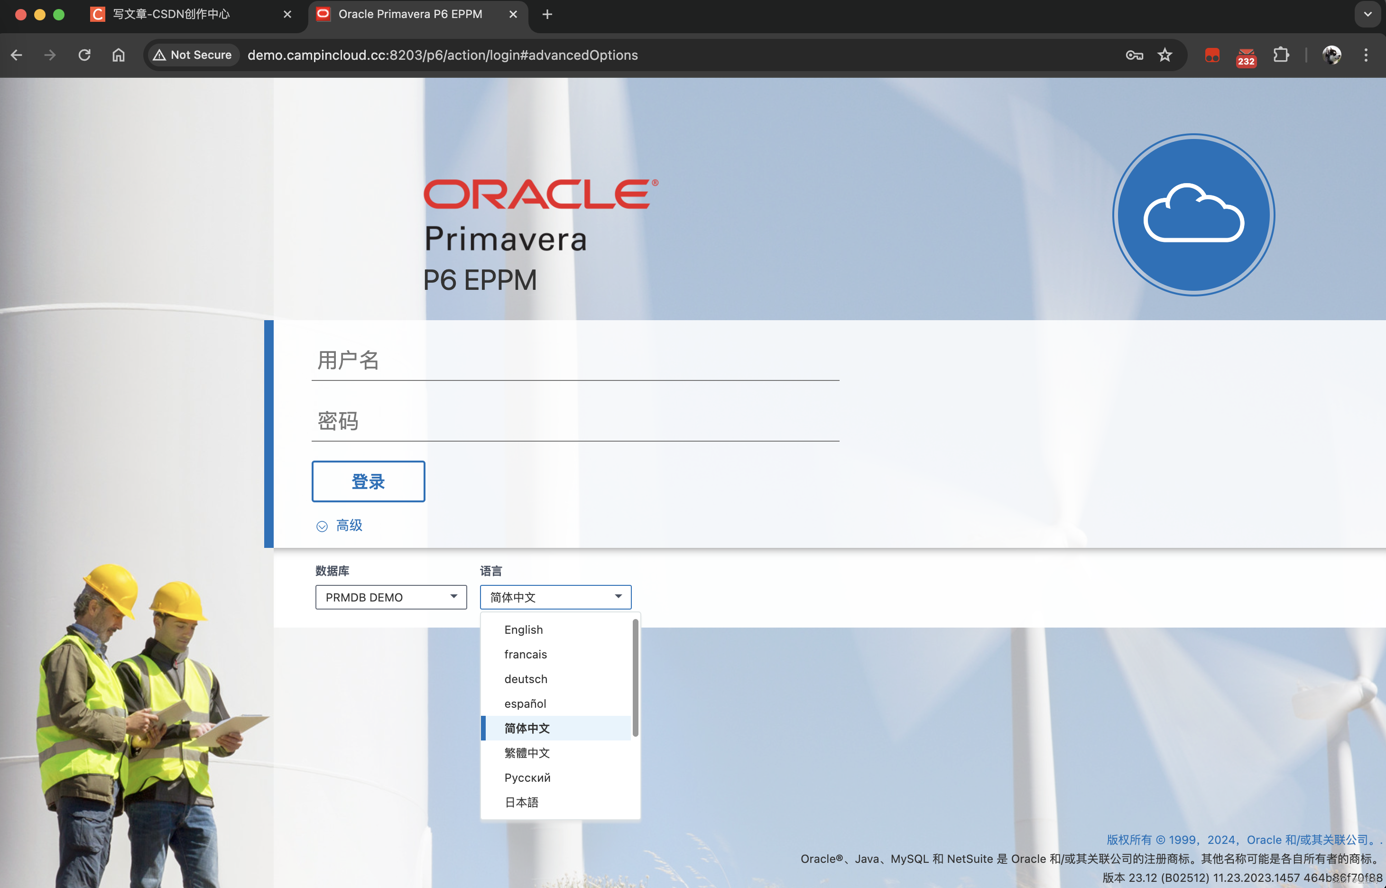Click the language list scrollbar
Viewport: 1386px width, 888px height.
pyautogui.click(x=635, y=677)
